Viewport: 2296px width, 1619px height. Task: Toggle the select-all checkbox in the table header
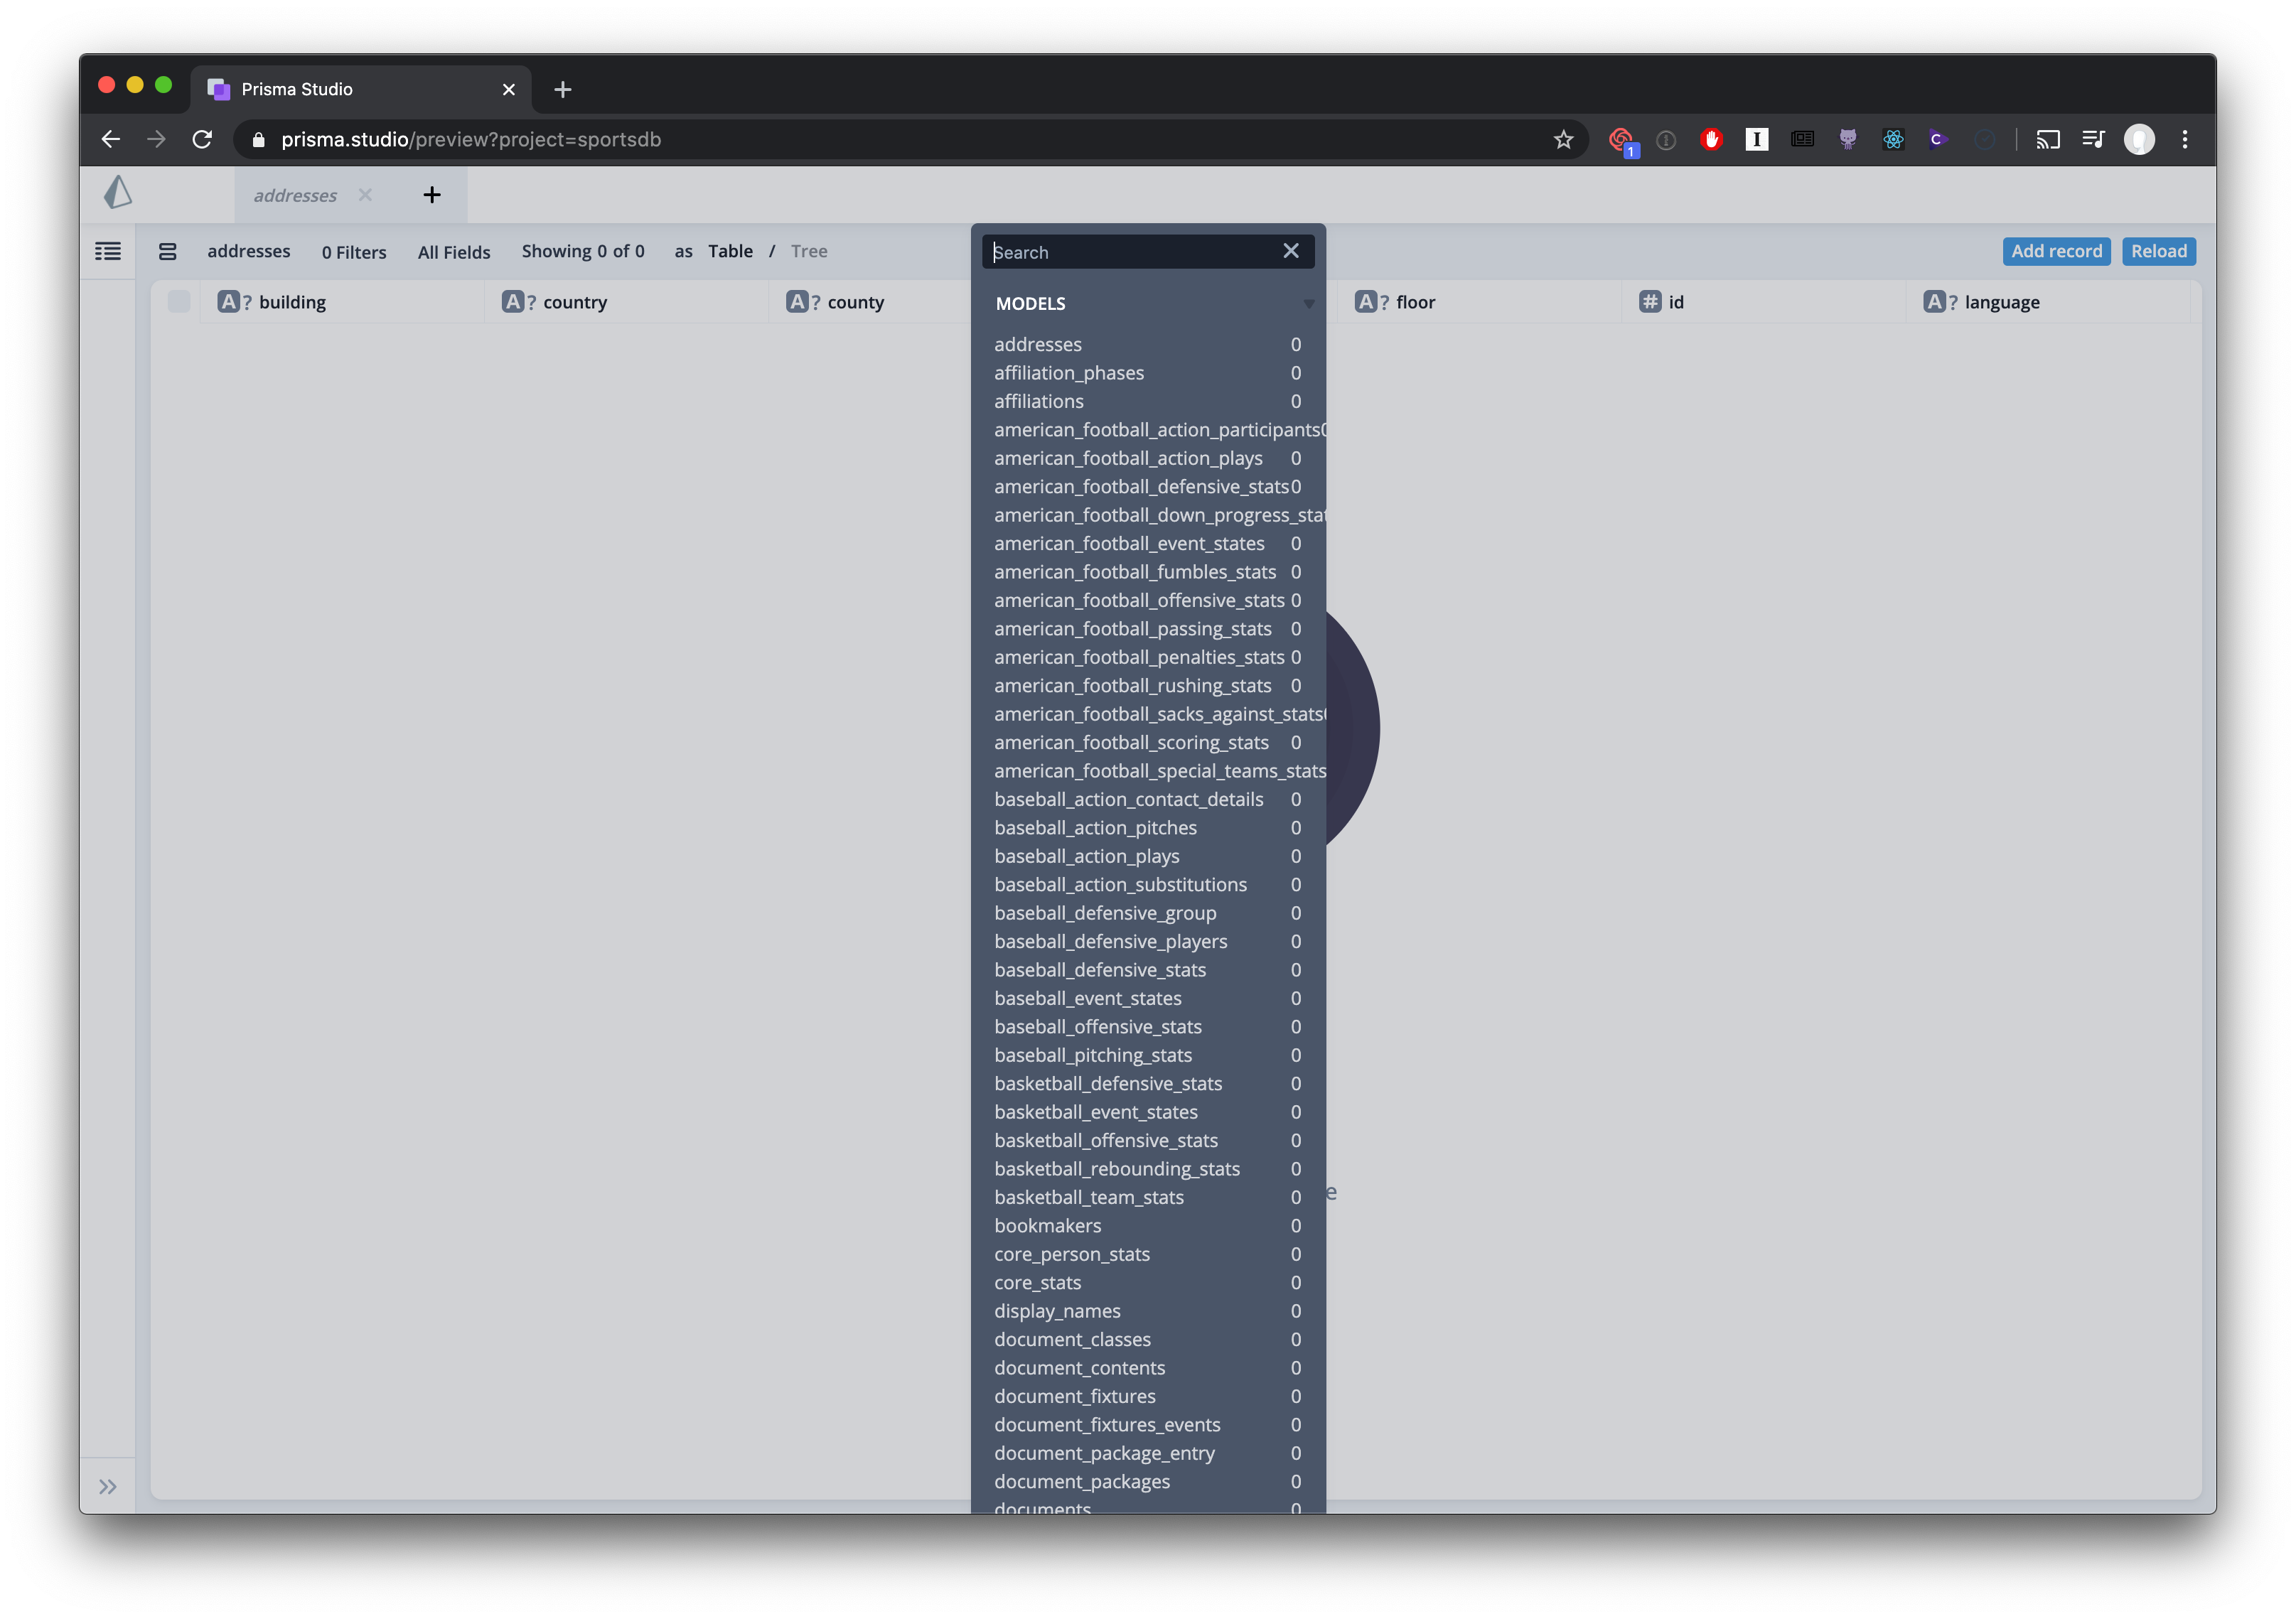coord(179,301)
